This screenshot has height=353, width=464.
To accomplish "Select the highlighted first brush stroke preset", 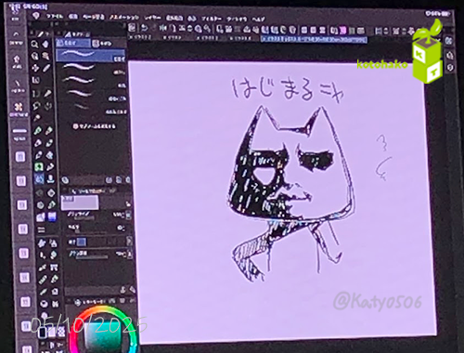I will click(x=91, y=56).
